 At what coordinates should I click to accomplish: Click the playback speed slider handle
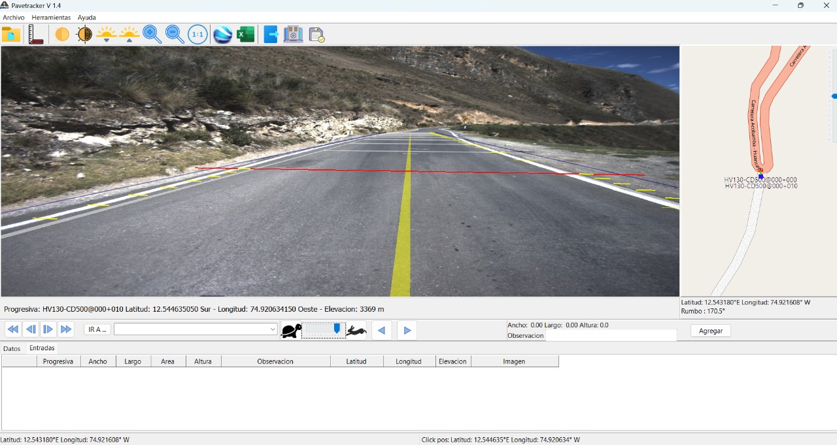point(337,329)
